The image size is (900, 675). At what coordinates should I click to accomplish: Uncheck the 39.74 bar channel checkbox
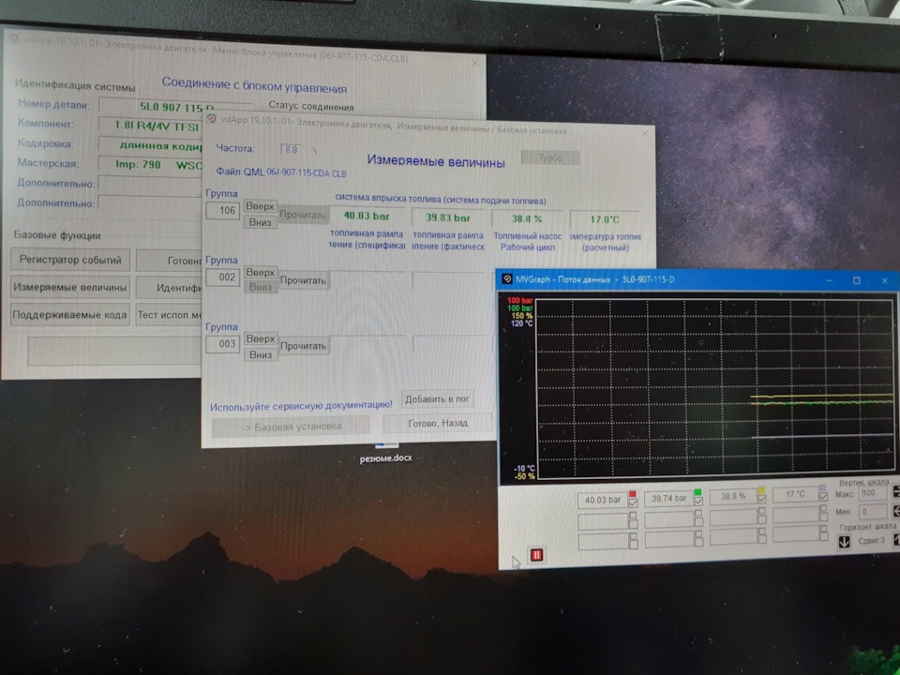(x=698, y=503)
